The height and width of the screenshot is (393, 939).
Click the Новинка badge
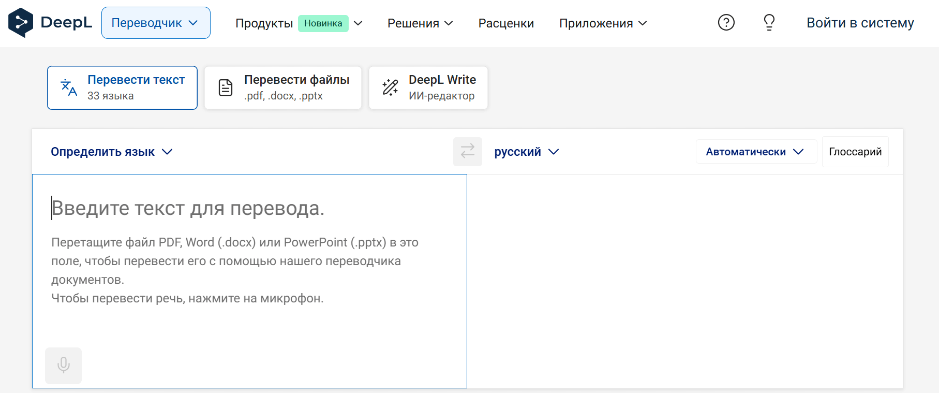pyautogui.click(x=323, y=23)
